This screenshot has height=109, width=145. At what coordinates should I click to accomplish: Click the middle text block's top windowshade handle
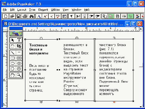click(x=77, y=38)
